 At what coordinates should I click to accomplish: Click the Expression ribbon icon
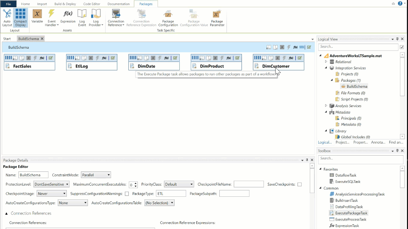[x=68, y=16]
